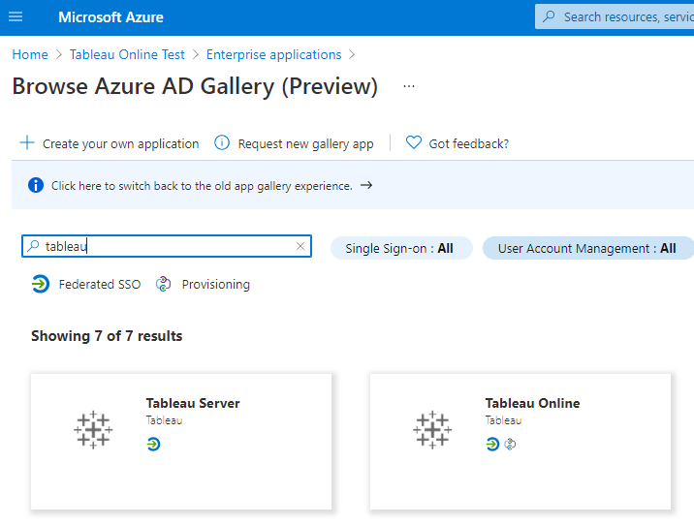Go to Home breadcrumb
Image resolution: width=694 pixels, height=525 pixels.
[x=30, y=54]
